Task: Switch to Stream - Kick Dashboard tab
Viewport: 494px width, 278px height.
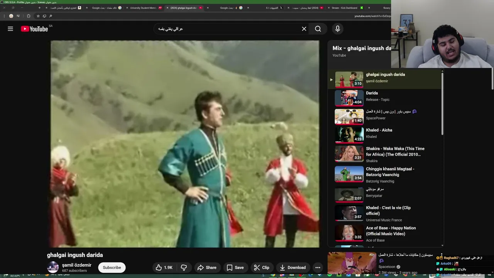Action: 347,8
